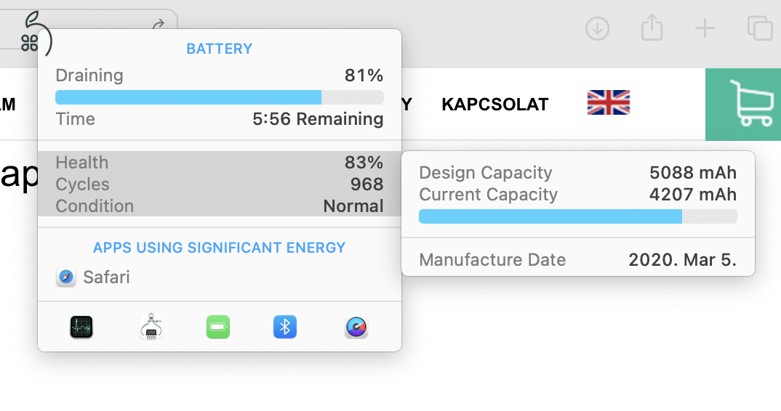Click the Safari app icon in energy list
This screenshot has height=411, width=781.
[66, 277]
